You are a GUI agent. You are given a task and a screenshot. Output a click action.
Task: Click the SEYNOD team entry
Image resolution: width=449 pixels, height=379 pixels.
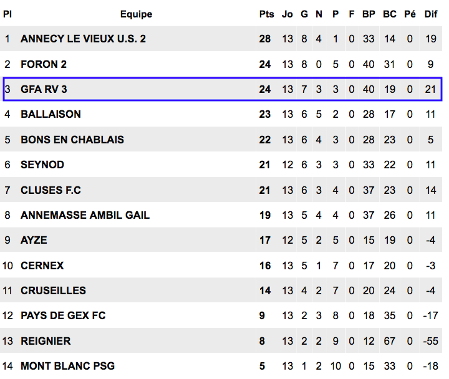click(x=42, y=165)
